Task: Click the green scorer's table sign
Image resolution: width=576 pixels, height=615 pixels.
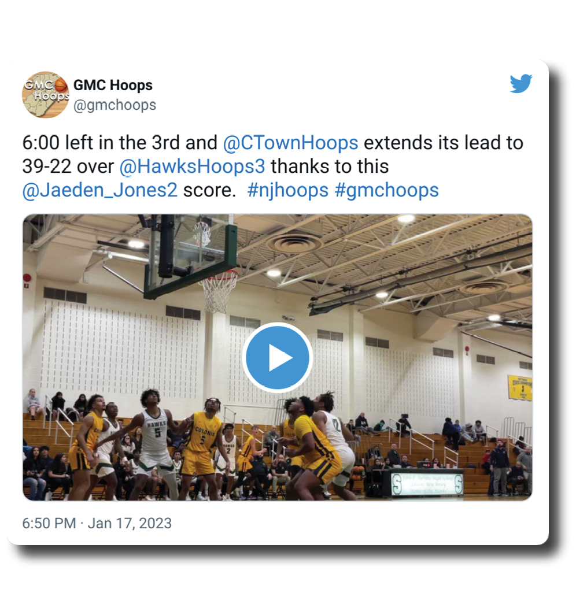Action: point(428,484)
